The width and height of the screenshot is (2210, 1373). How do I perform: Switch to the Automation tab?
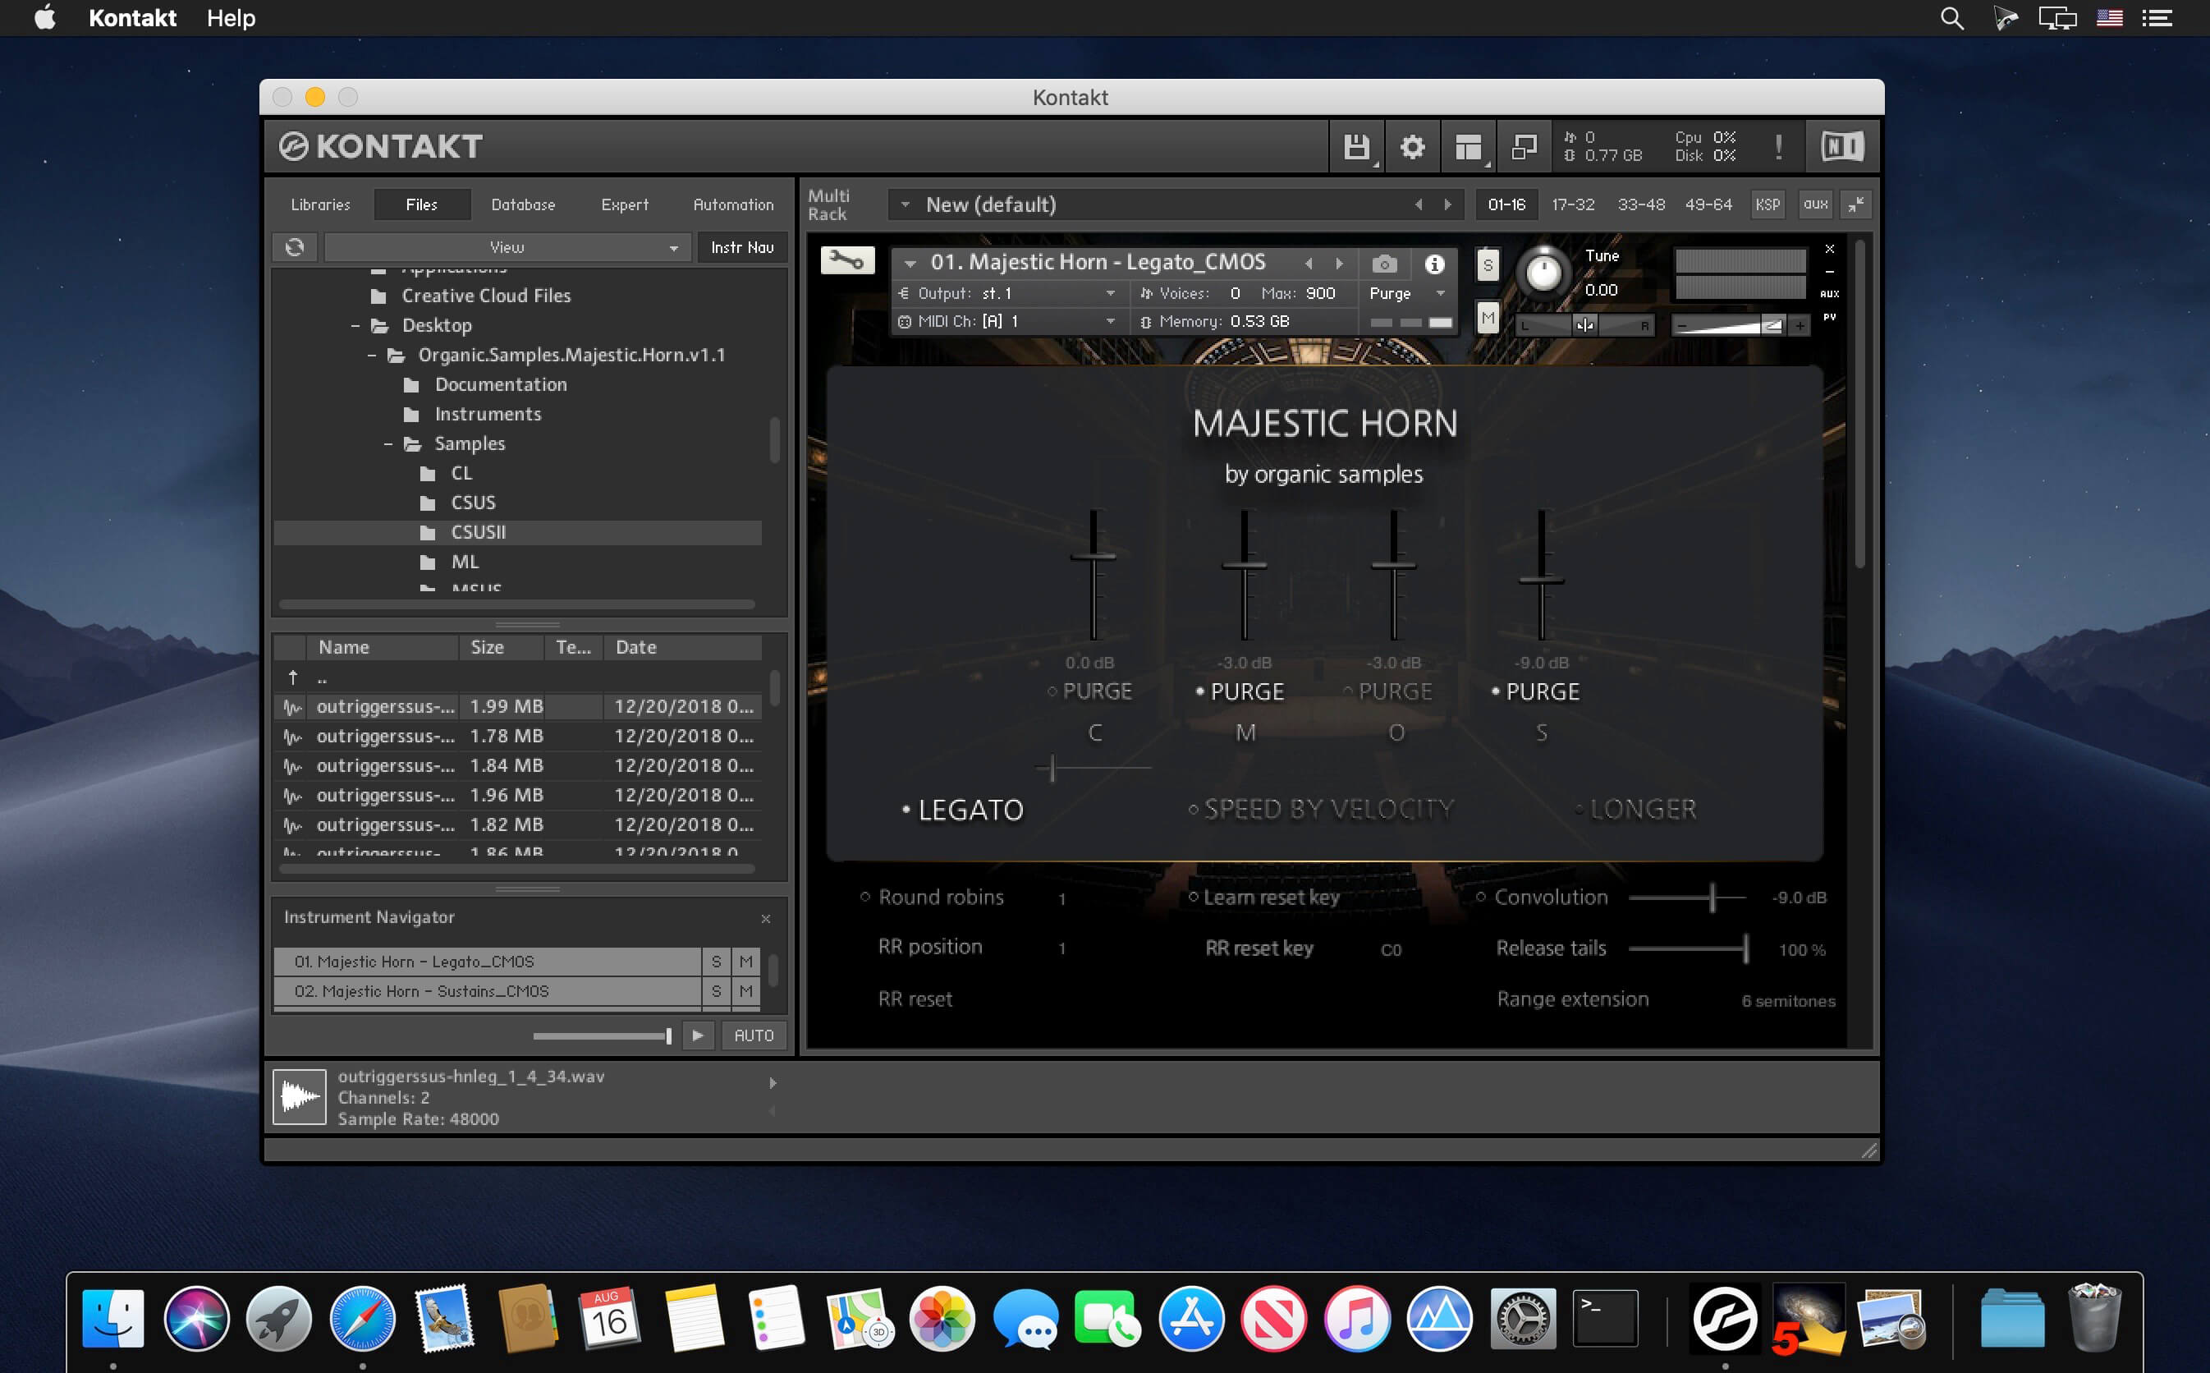click(x=733, y=205)
